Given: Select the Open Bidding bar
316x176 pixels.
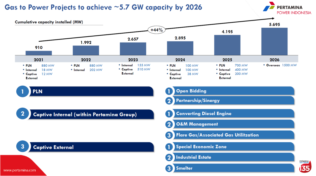Looking at the screenshot, I should [233, 91].
